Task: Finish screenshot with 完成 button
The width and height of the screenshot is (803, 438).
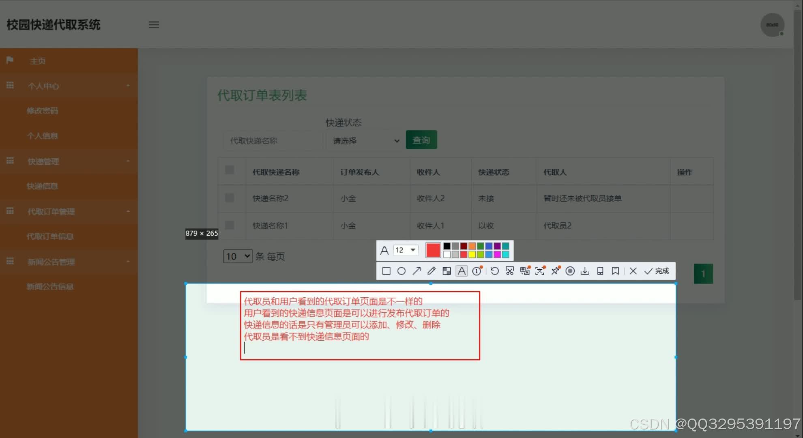Action: (x=657, y=271)
